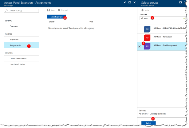This screenshot has width=189, height=128.
Task: Click the GROUP column header
Action: (52, 22)
